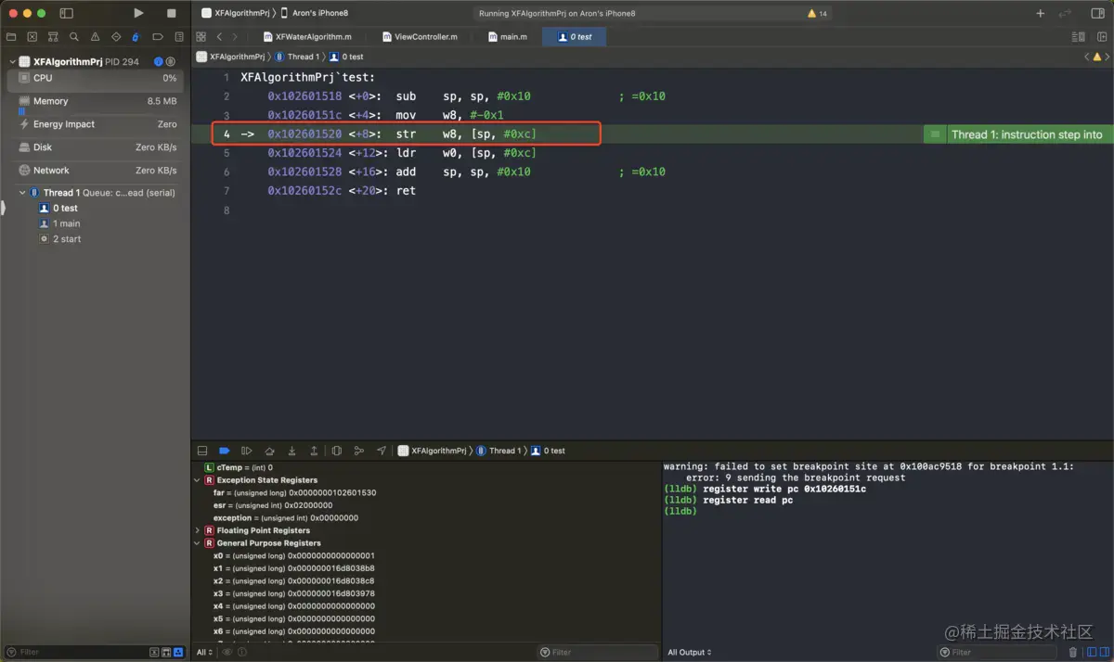Image resolution: width=1114 pixels, height=662 pixels.
Task: Switch to the XFWaterAlgorithm.m tab
Action: 313,37
